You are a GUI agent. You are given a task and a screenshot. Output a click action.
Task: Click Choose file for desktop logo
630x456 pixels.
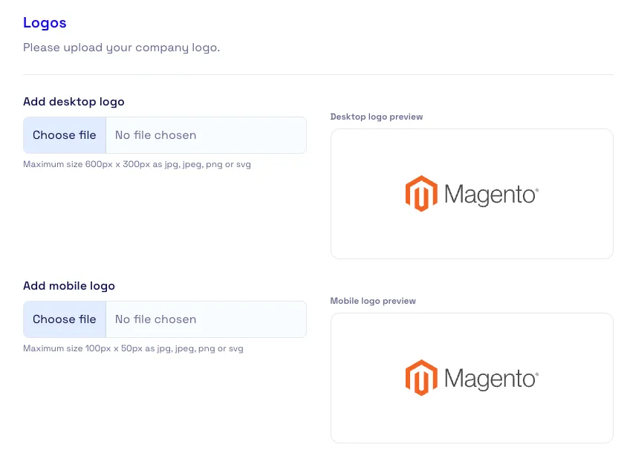click(x=65, y=135)
